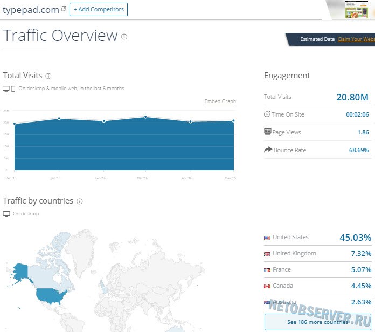Select the Jan '16 graph data point

tap(59, 119)
